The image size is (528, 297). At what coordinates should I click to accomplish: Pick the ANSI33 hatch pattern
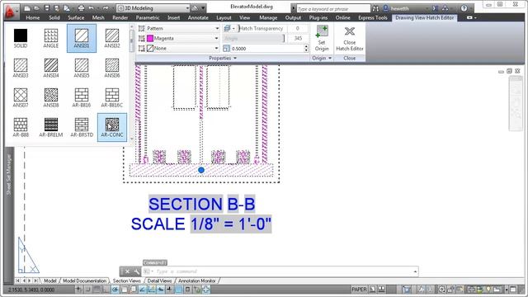coord(21,68)
